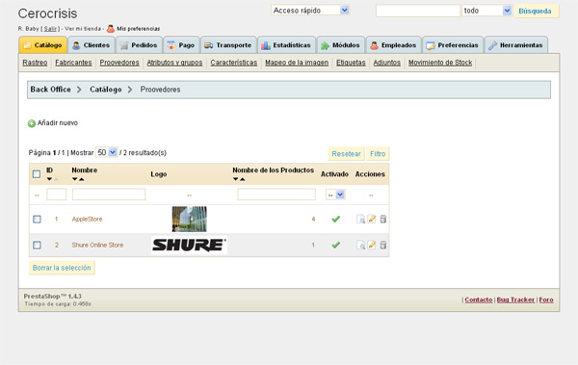Image resolution: width=578 pixels, height=365 pixels.
Task: Open the Pedidos tab
Action: pos(139,45)
